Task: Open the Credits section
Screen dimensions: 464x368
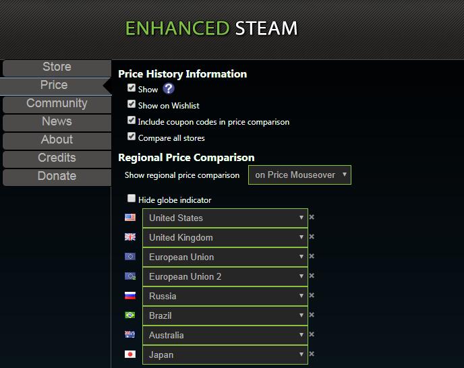Action: 57,158
